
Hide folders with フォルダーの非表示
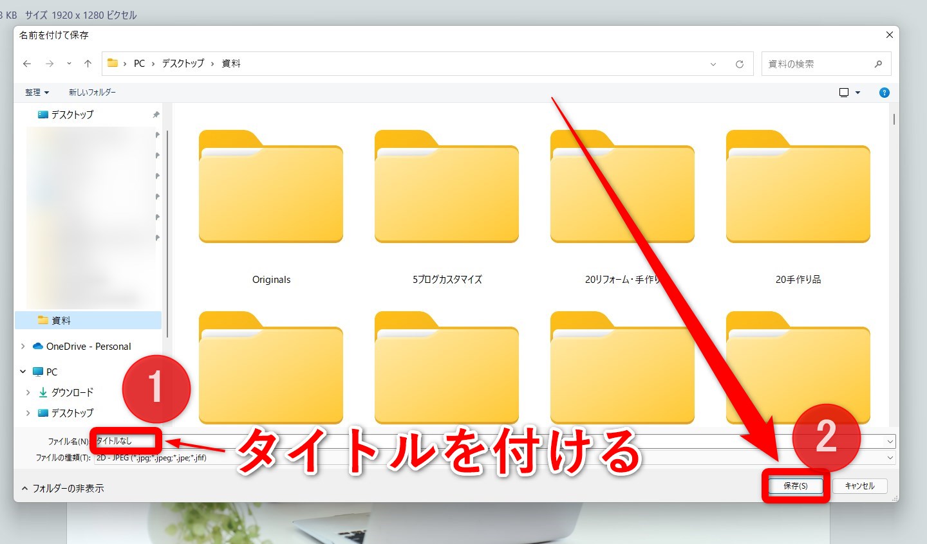62,489
